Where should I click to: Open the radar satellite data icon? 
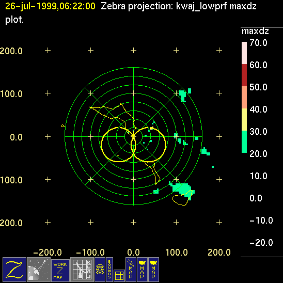pos(39,270)
